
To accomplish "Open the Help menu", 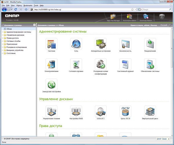I will click(x=41, y=6).
